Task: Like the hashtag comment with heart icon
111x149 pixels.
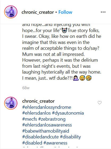Action: 100,103
